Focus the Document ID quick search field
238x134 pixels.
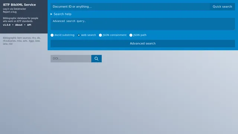click(x=130, y=7)
